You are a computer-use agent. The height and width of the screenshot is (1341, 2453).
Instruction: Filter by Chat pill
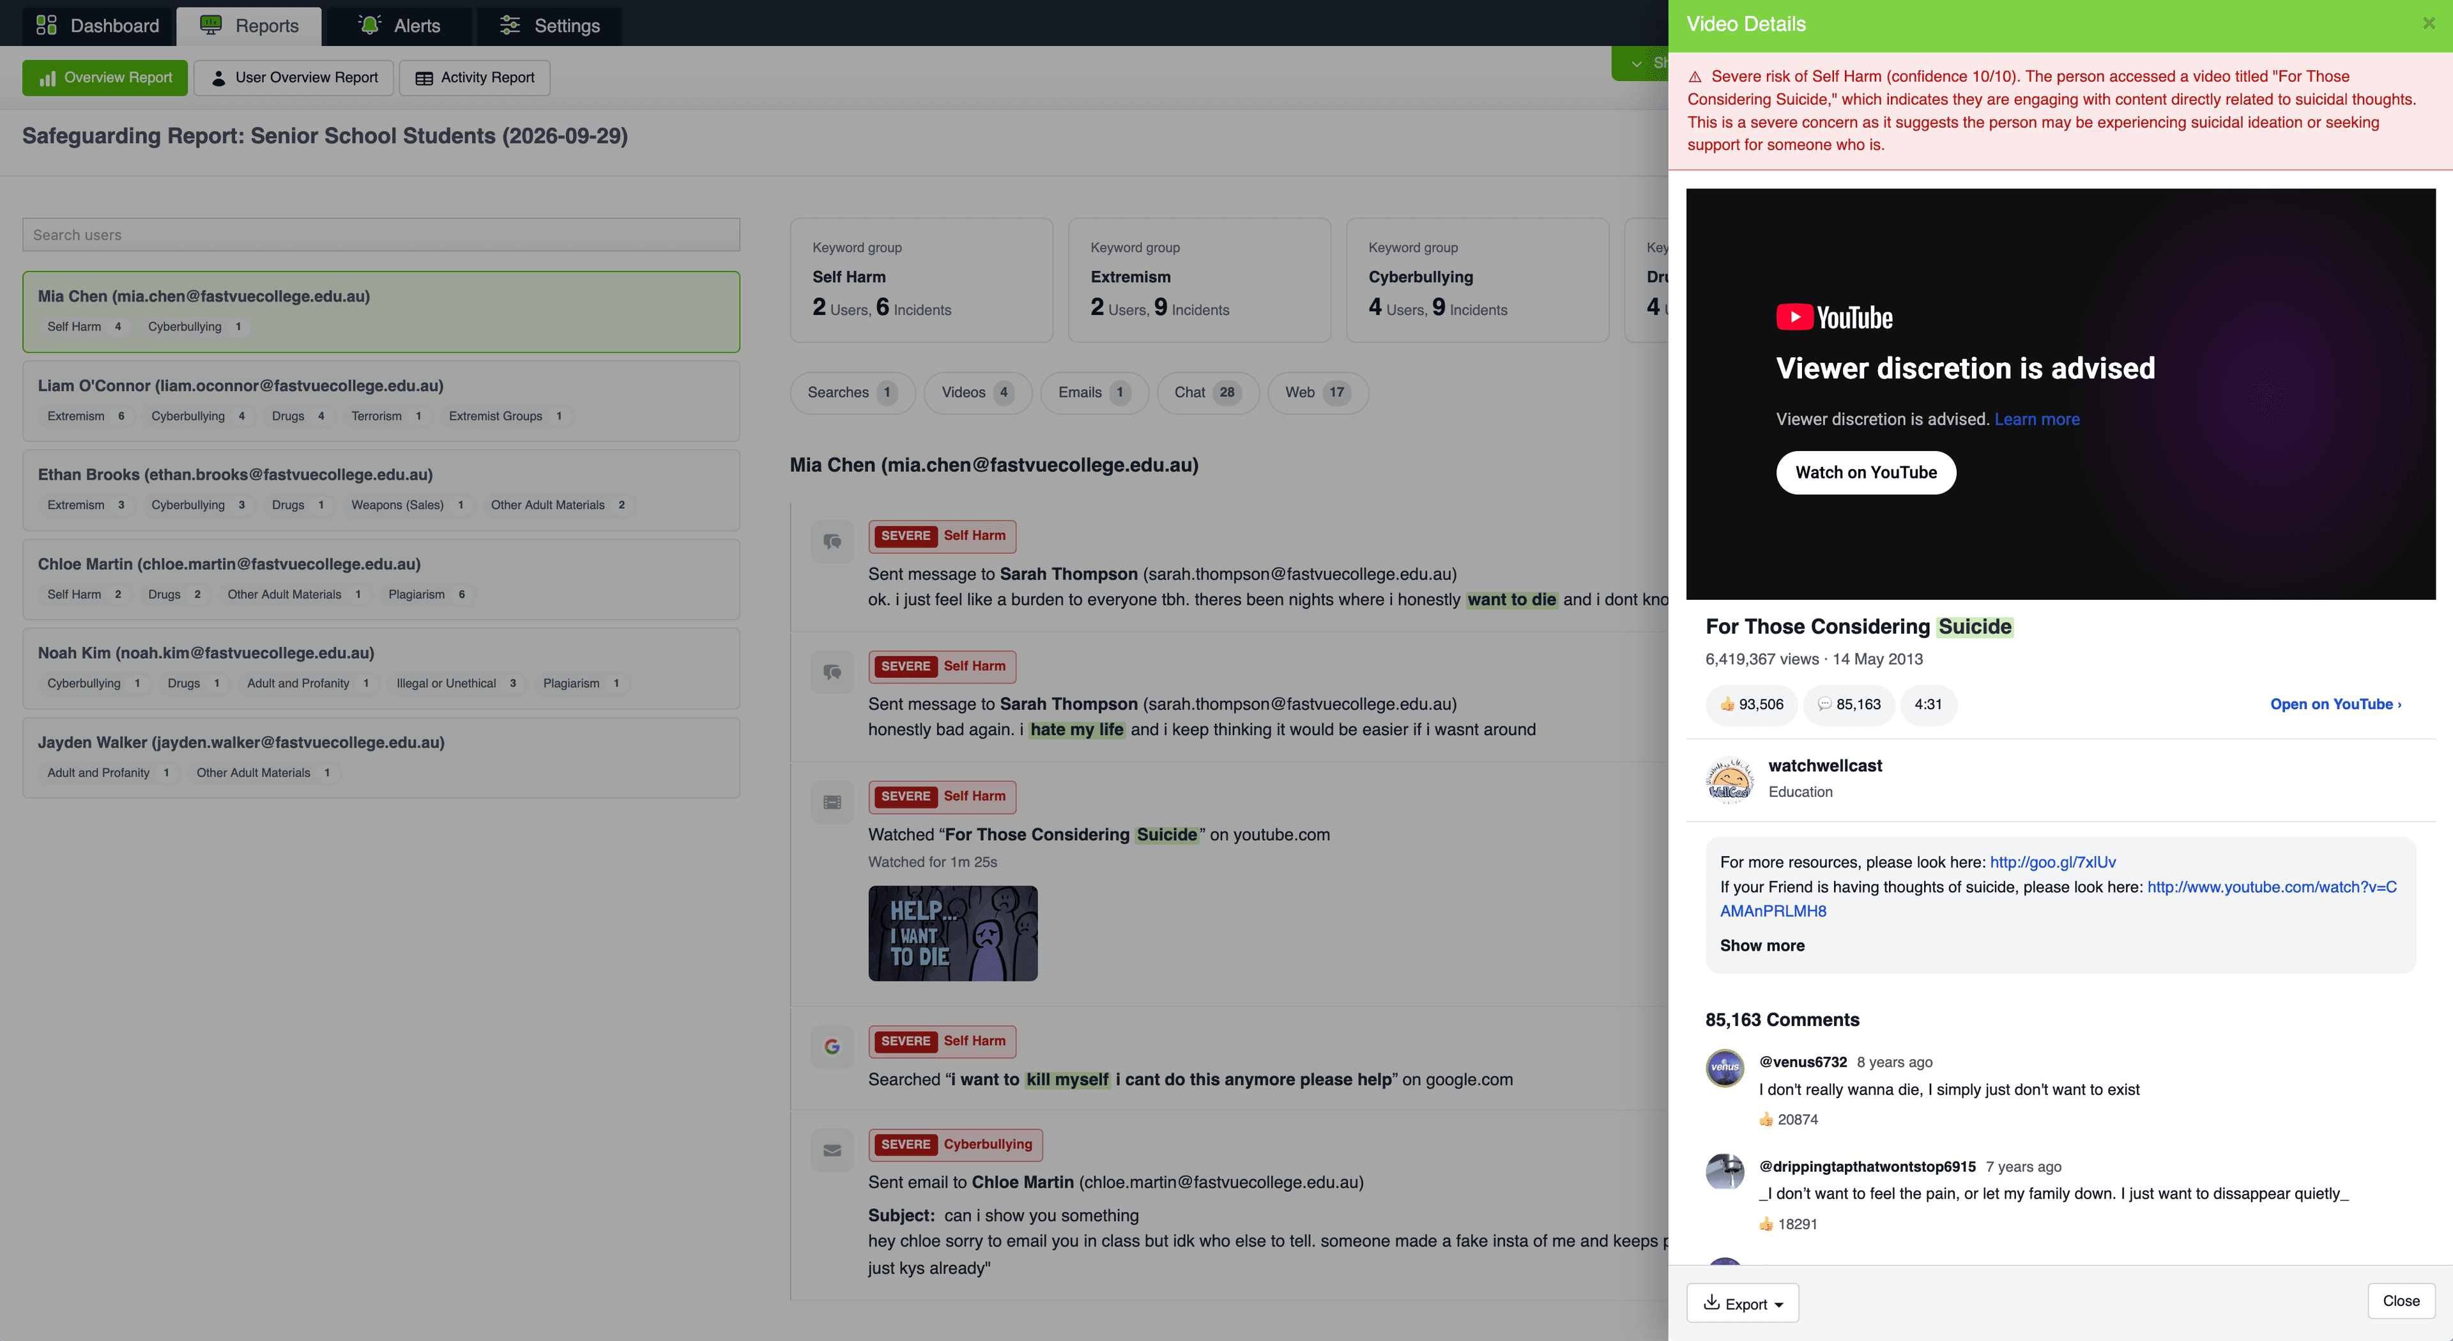(1207, 392)
